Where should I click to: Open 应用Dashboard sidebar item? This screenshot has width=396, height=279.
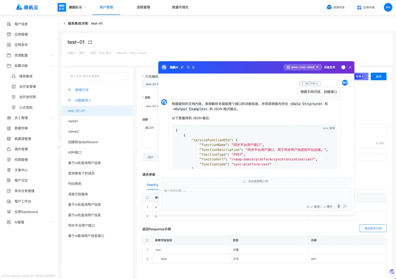[x=26, y=212]
